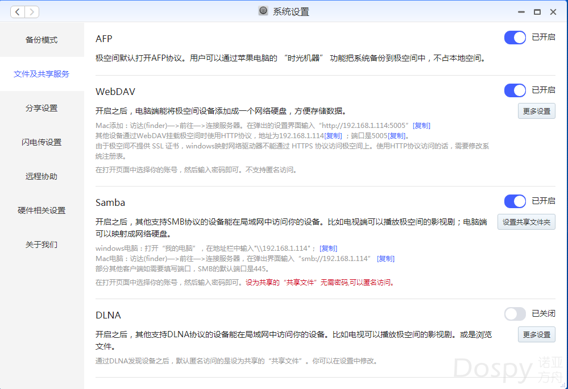Click the forward navigation arrow
The image size is (568, 389).
(x=32, y=11)
